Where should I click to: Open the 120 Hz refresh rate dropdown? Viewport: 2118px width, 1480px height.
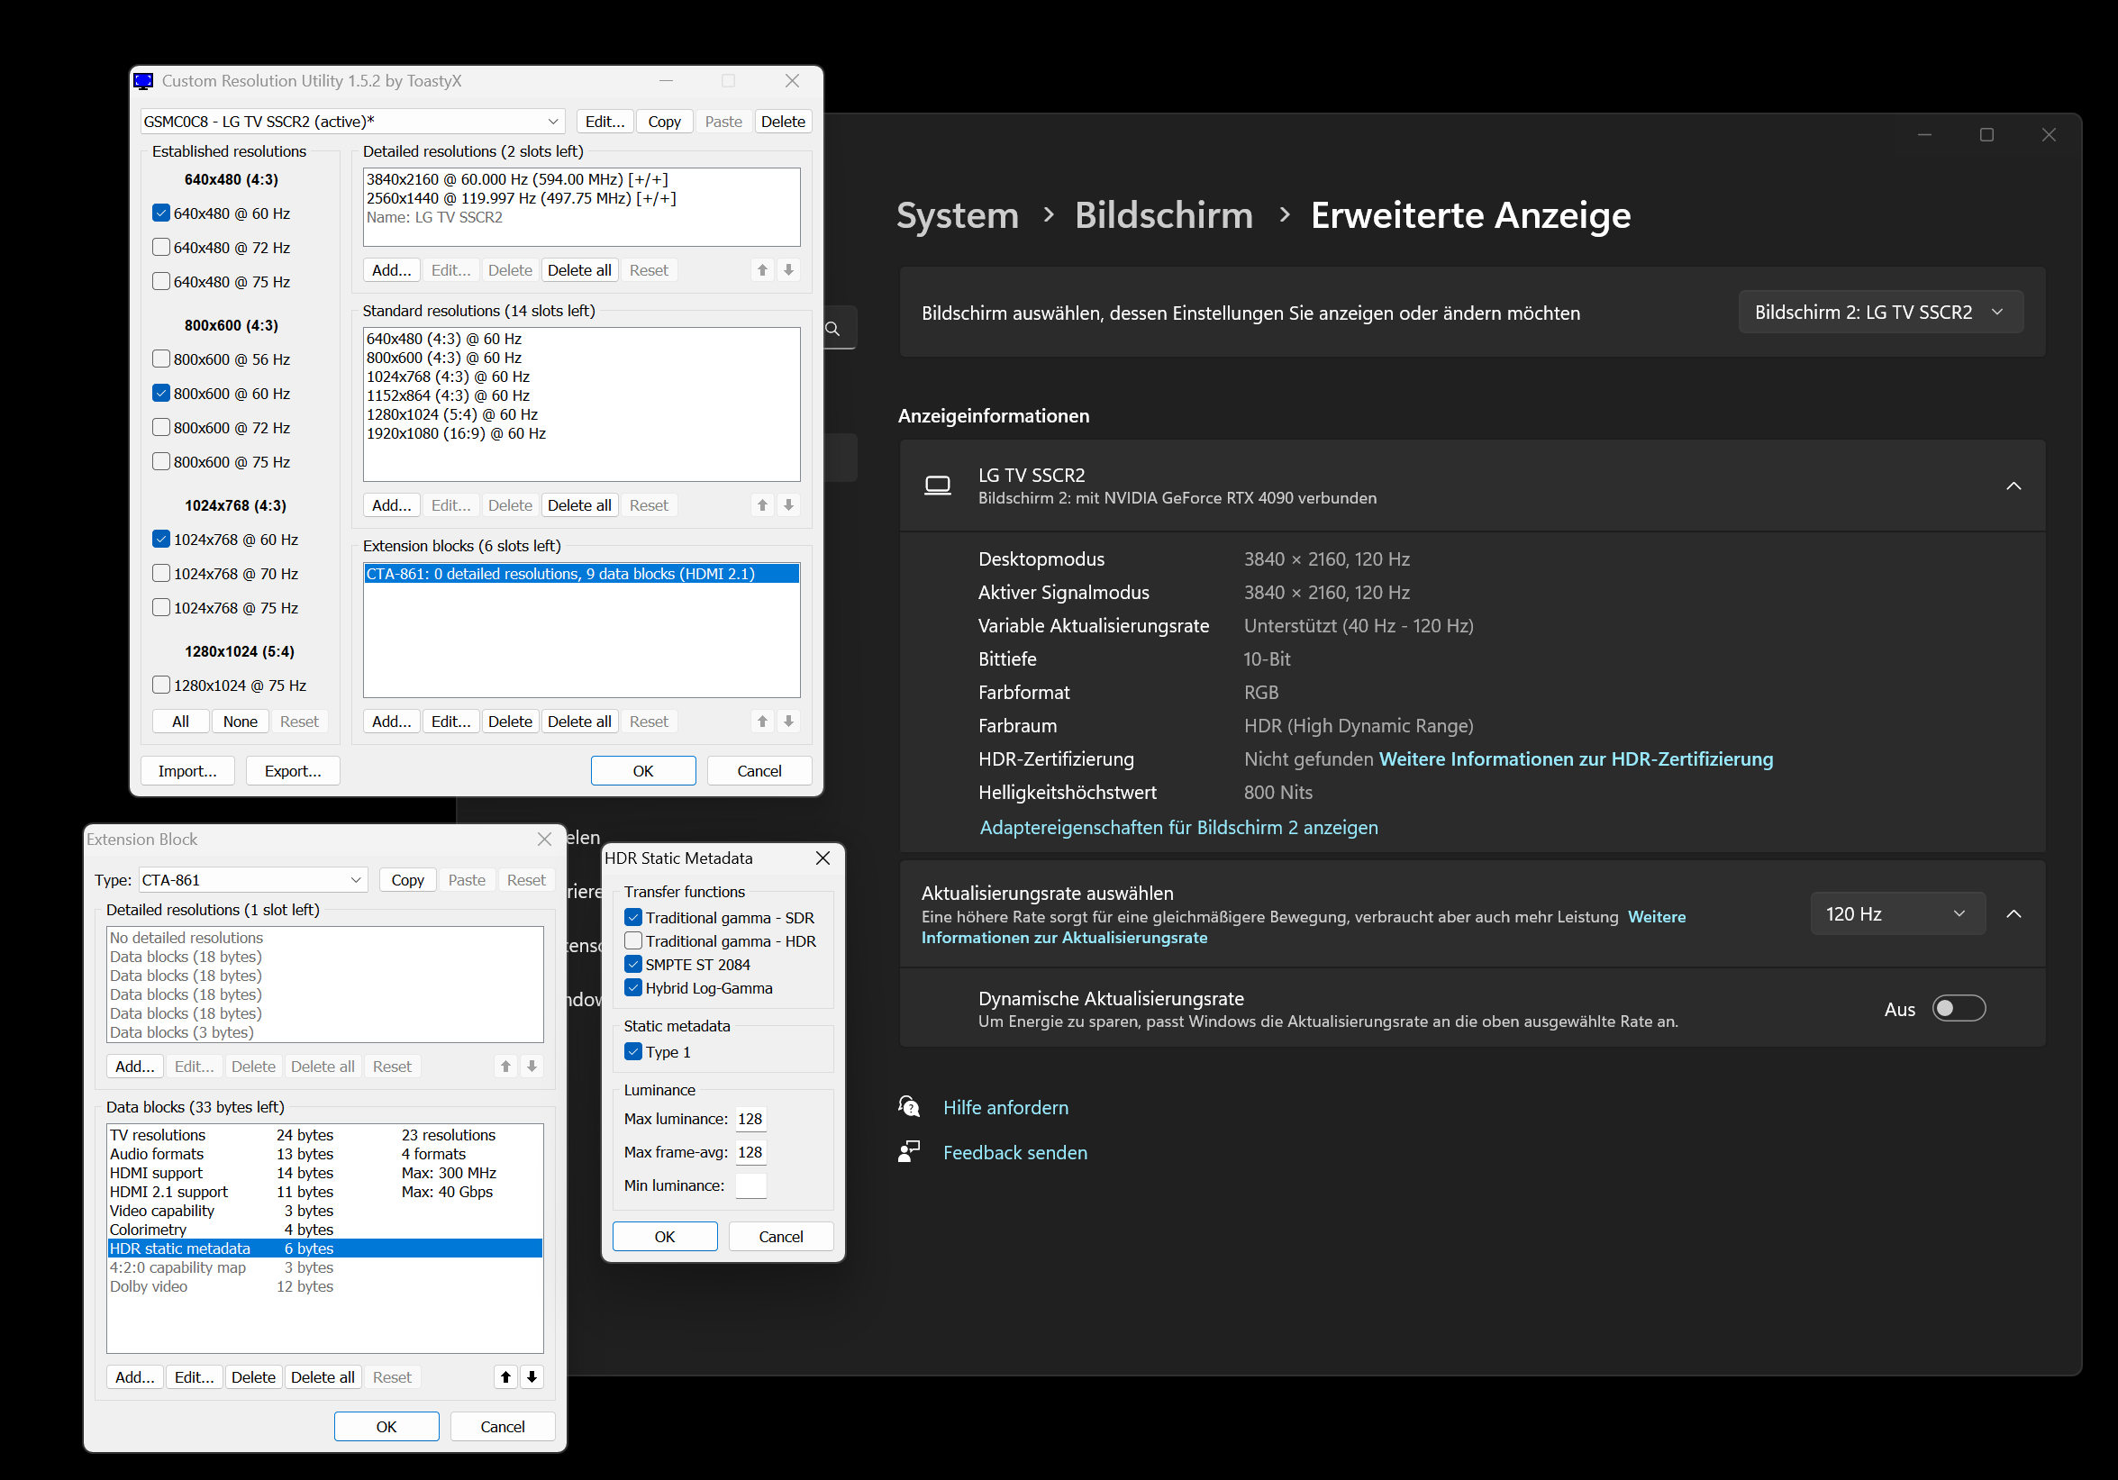click(1896, 913)
